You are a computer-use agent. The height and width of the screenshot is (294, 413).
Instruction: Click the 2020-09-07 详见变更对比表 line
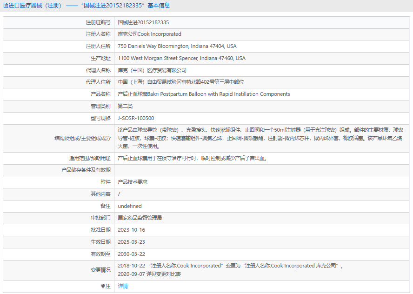[149, 274]
